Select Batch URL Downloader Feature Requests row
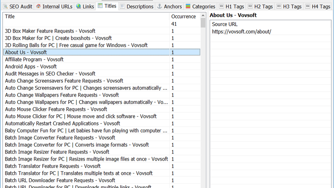Screen dimensions: 334x188 tap(102, 180)
